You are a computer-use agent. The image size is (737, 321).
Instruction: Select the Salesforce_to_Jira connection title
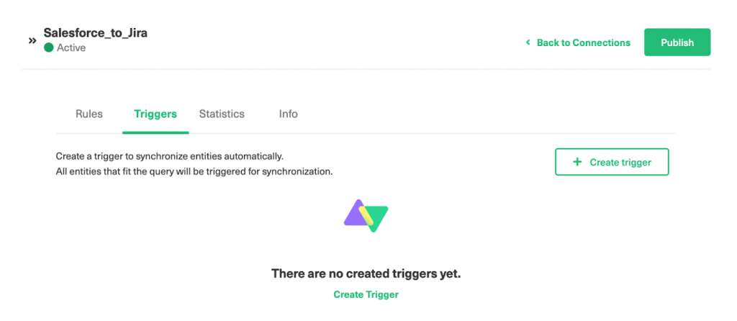click(x=96, y=33)
